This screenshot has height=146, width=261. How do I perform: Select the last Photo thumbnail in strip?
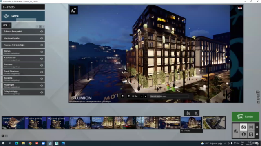tap(214, 122)
